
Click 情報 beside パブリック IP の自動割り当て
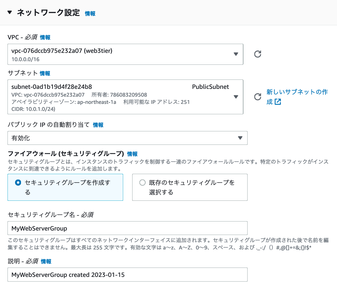tap(98, 125)
